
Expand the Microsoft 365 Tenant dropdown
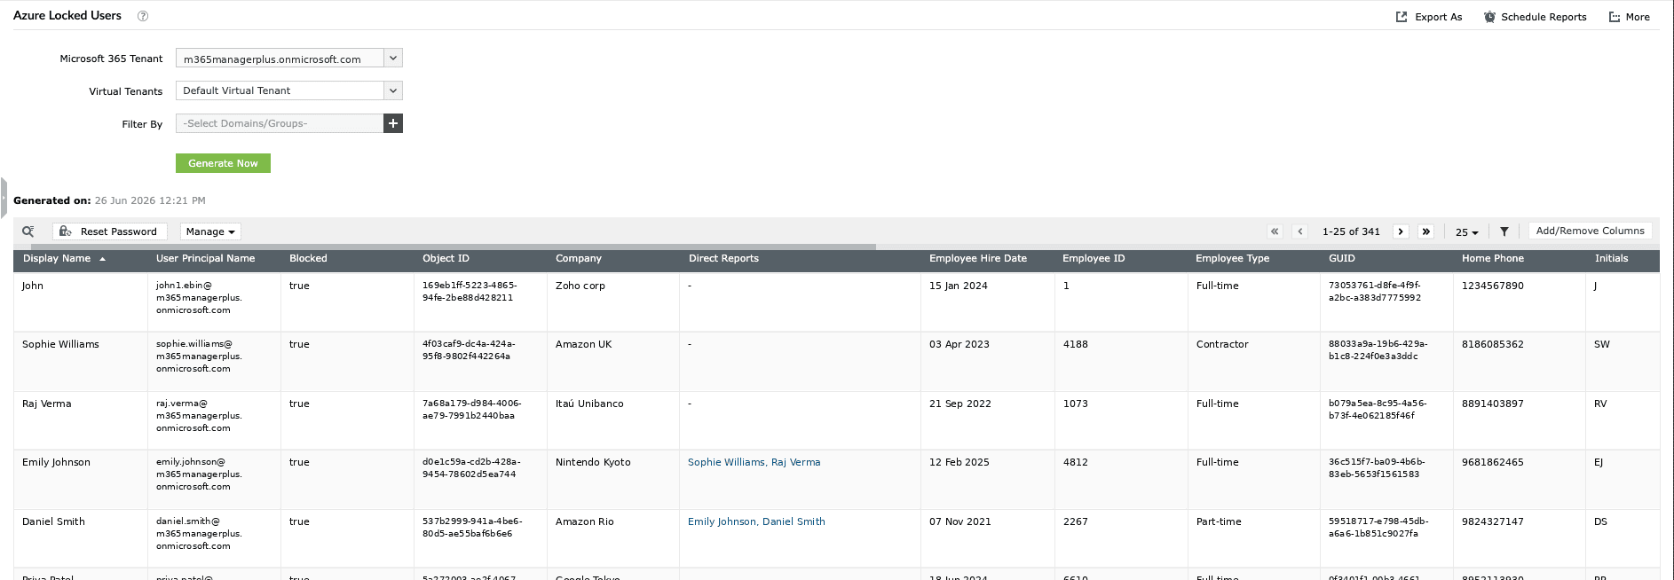click(x=393, y=59)
